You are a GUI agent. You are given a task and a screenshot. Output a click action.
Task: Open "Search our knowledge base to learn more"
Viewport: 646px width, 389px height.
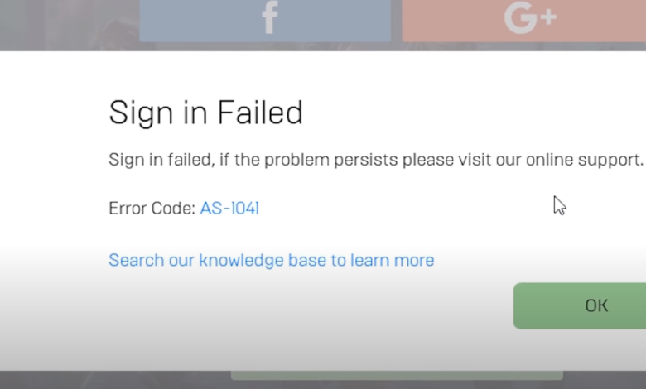click(271, 260)
